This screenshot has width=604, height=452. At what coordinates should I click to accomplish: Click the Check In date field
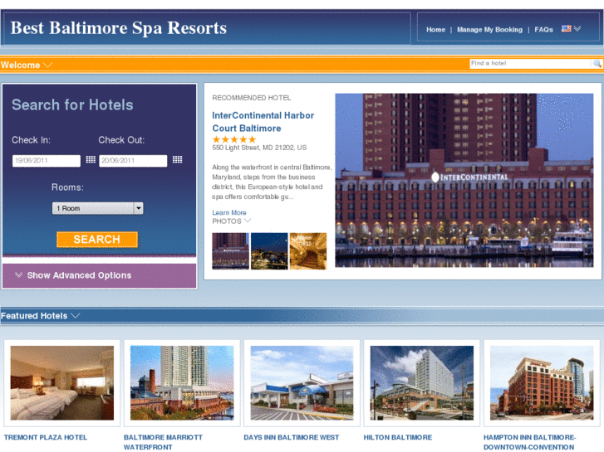point(47,161)
